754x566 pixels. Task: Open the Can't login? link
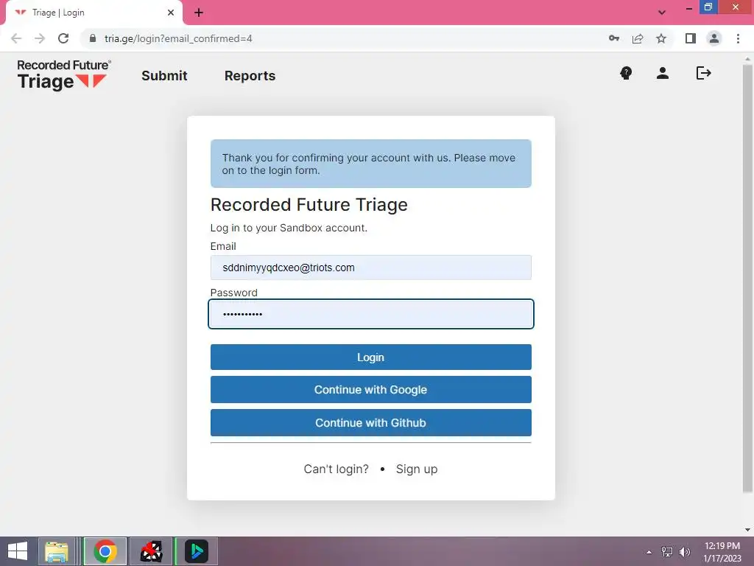336,469
